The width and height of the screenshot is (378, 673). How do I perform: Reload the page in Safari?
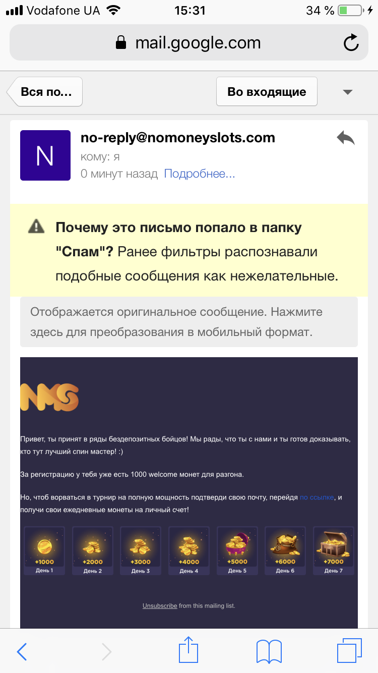(x=351, y=43)
